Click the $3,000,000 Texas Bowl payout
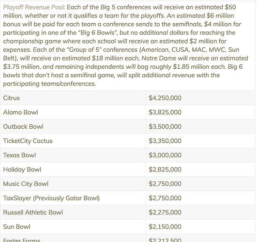257x242 pixels. pos(165,155)
